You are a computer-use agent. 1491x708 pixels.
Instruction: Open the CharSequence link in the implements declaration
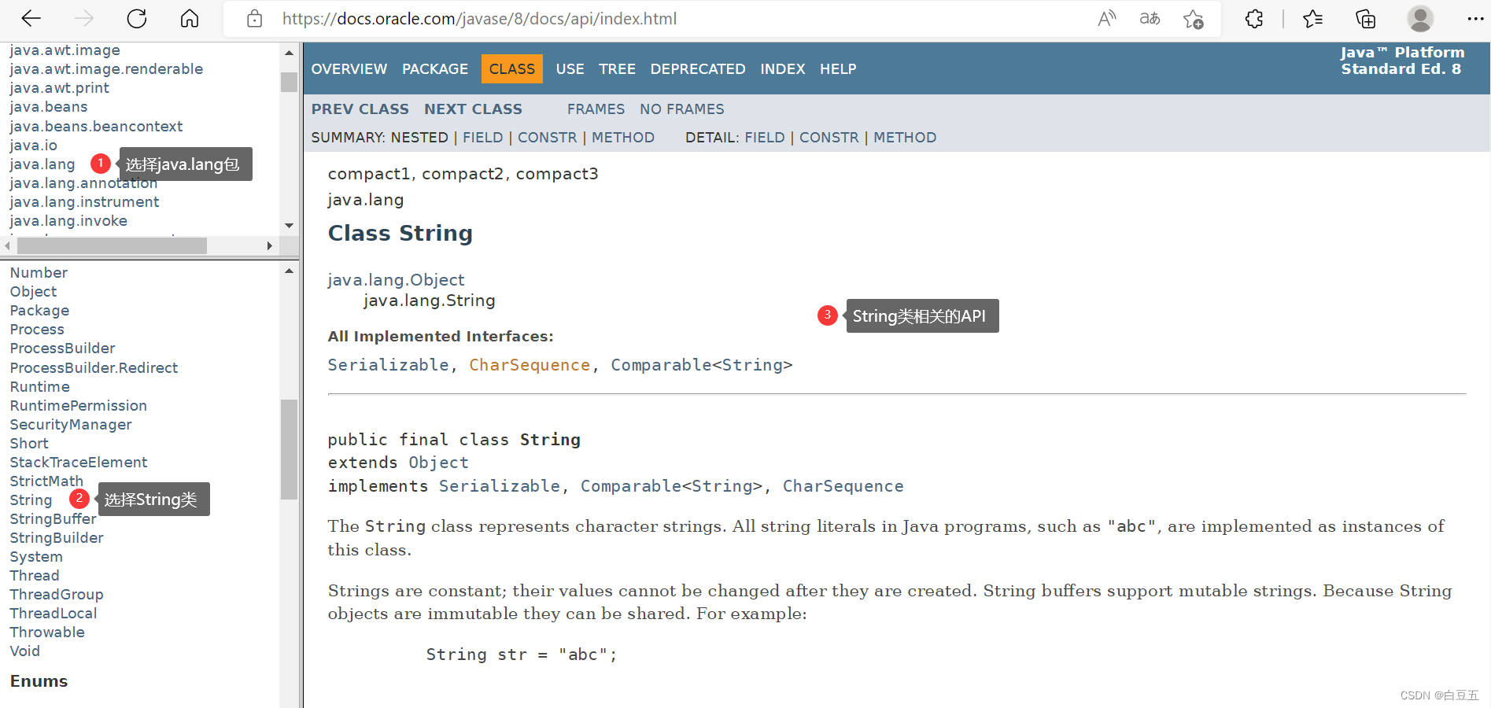(x=843, y=486)
